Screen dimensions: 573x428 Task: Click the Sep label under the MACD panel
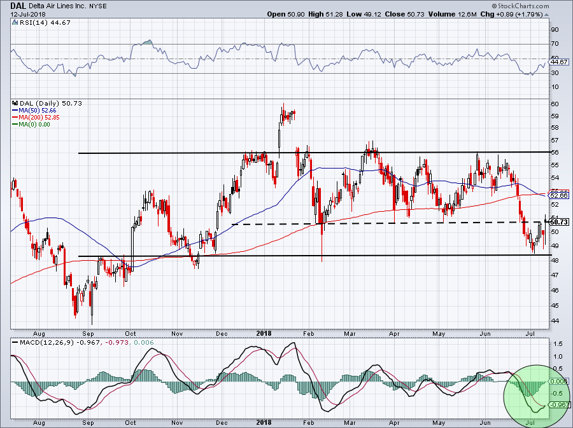pos(88,422)
